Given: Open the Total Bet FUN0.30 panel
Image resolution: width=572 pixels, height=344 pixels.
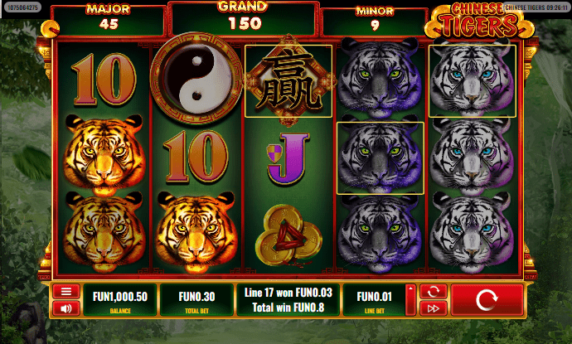Looking at the screenshot, I should point(196,300).
